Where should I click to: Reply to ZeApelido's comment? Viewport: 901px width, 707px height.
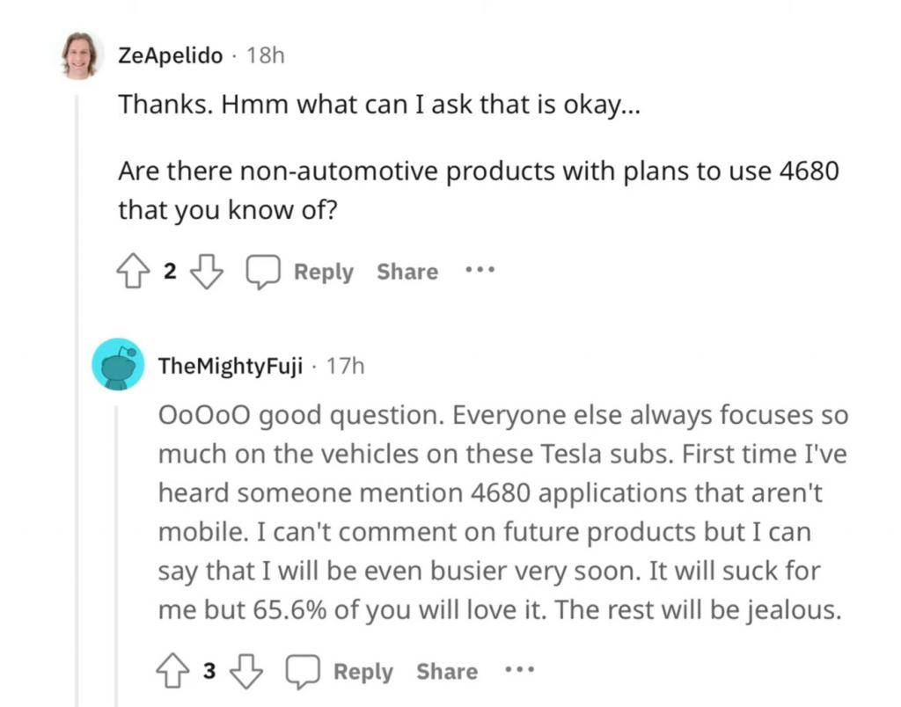click(324, 272)
